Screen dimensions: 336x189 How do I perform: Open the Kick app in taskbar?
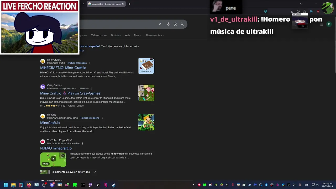pyautogui.click(x=75, y=185)
